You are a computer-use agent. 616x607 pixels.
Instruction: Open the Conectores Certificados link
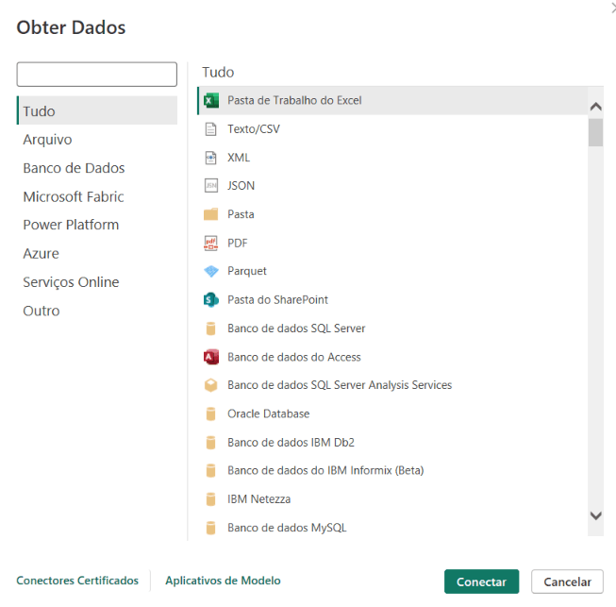pyautogui.click(x=77, y=581)
